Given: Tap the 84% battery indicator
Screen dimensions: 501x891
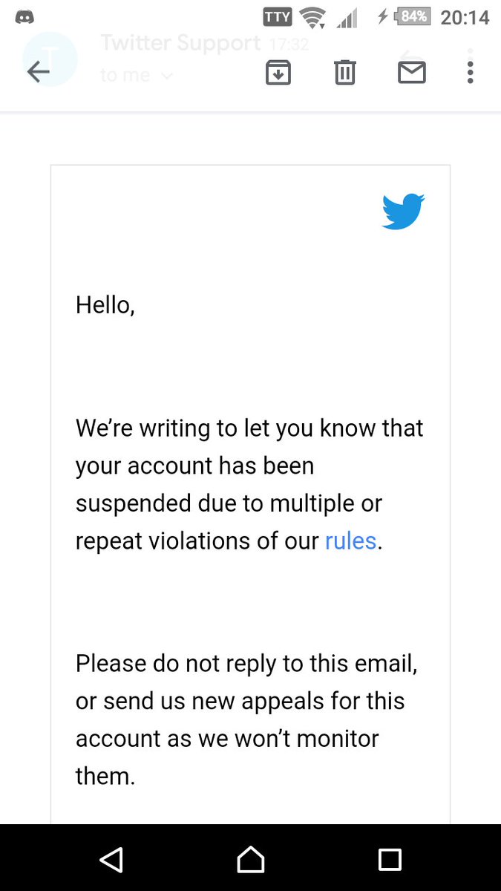Looking at the screenshot, I should point(412,16).
